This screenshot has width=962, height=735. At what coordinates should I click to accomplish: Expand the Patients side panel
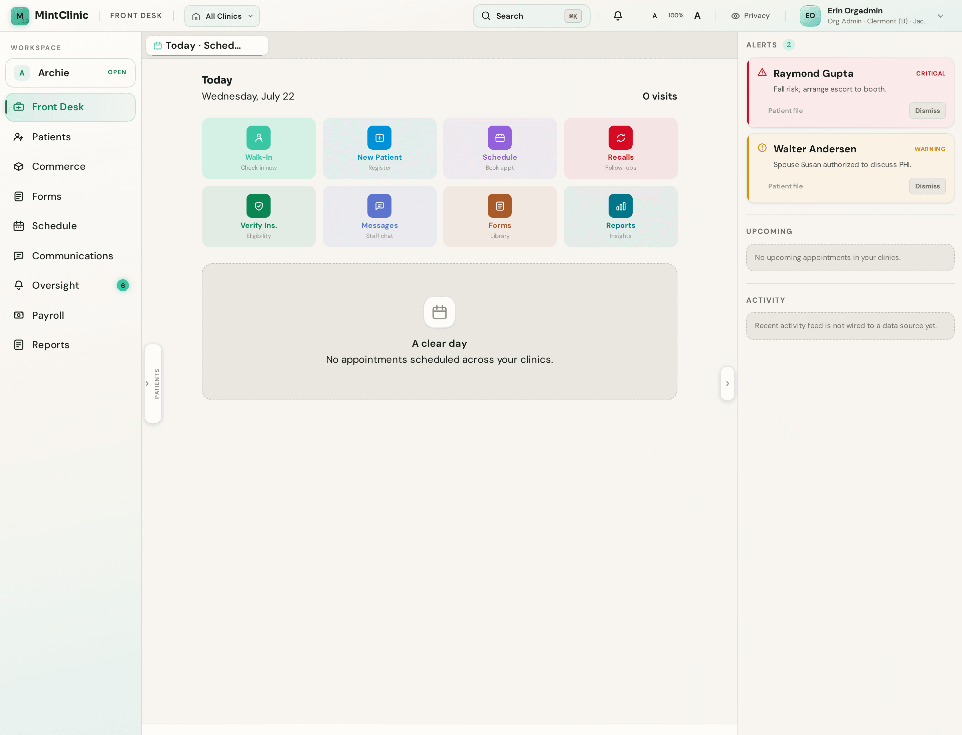click(x=153, y=384)
